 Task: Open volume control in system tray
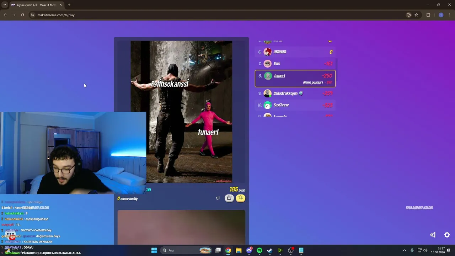click(425, 250)
